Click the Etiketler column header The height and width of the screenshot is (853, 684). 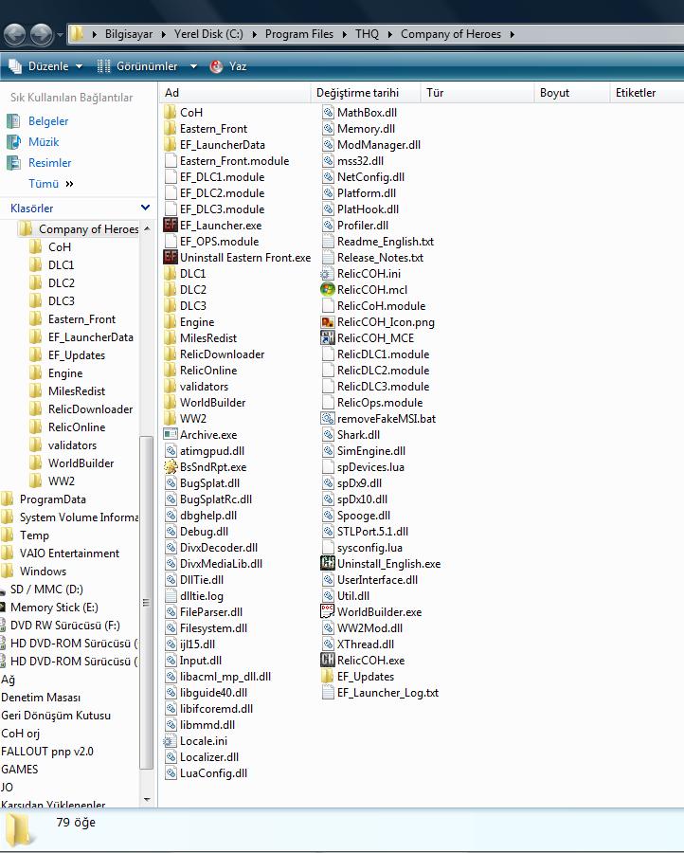[647, 93]
